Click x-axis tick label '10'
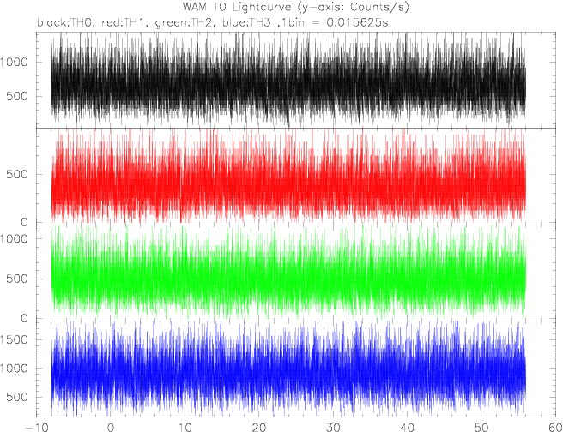Viewport: 563px width, 432px height. pyautogui.click(x=185, y=427)
